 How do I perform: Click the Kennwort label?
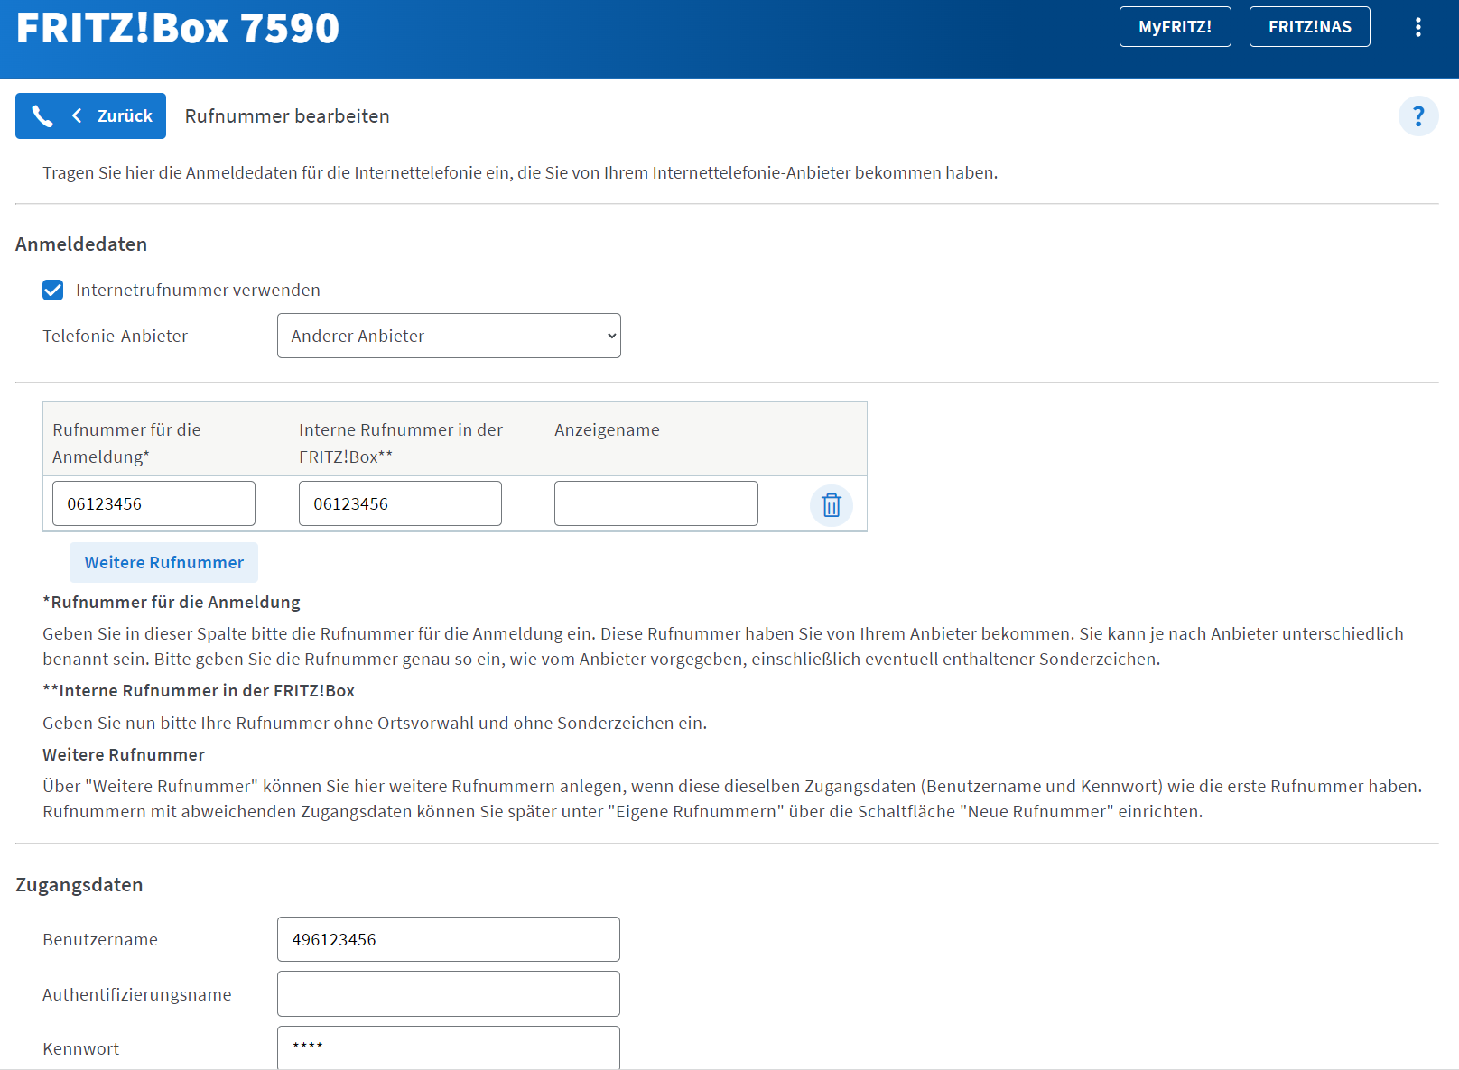point(80,1048)
